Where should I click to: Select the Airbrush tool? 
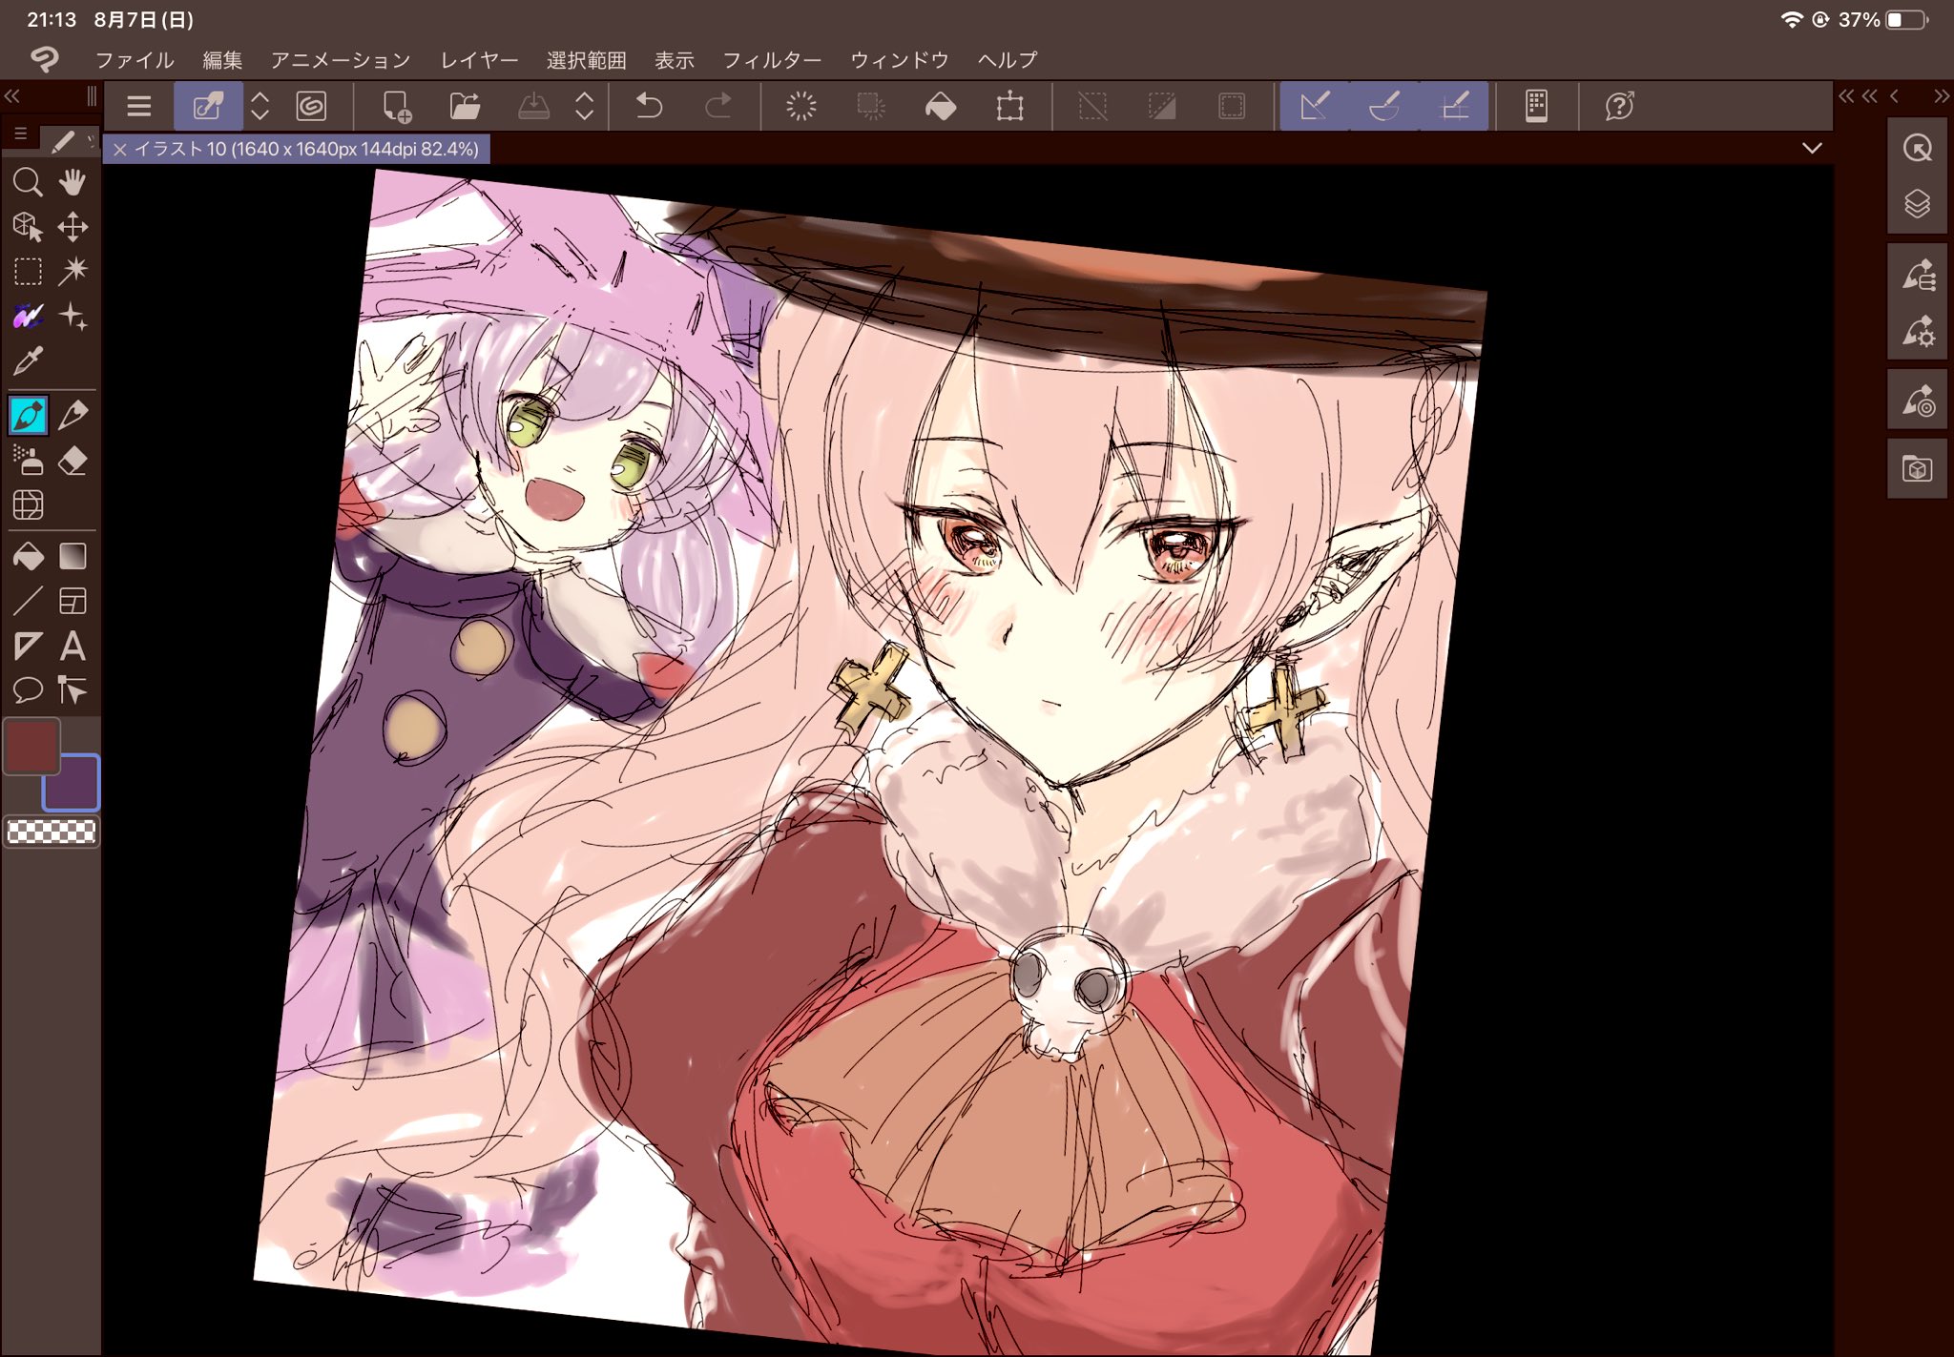coord(28,461)
